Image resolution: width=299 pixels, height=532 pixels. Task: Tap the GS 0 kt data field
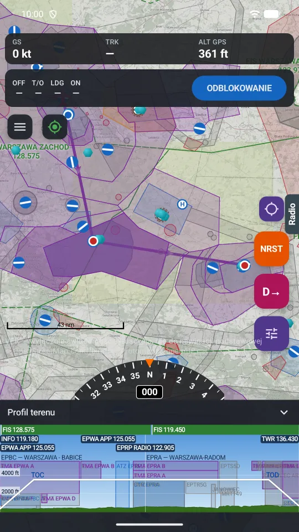pos(22,49)
